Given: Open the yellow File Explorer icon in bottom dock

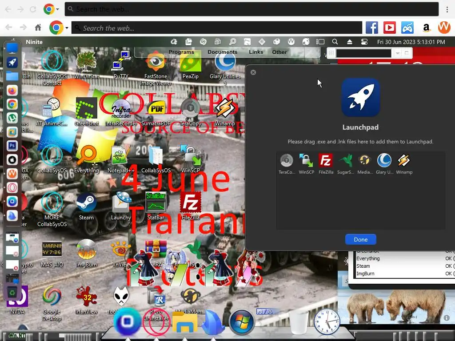Looking at the screenshot, I should (185, 322).
